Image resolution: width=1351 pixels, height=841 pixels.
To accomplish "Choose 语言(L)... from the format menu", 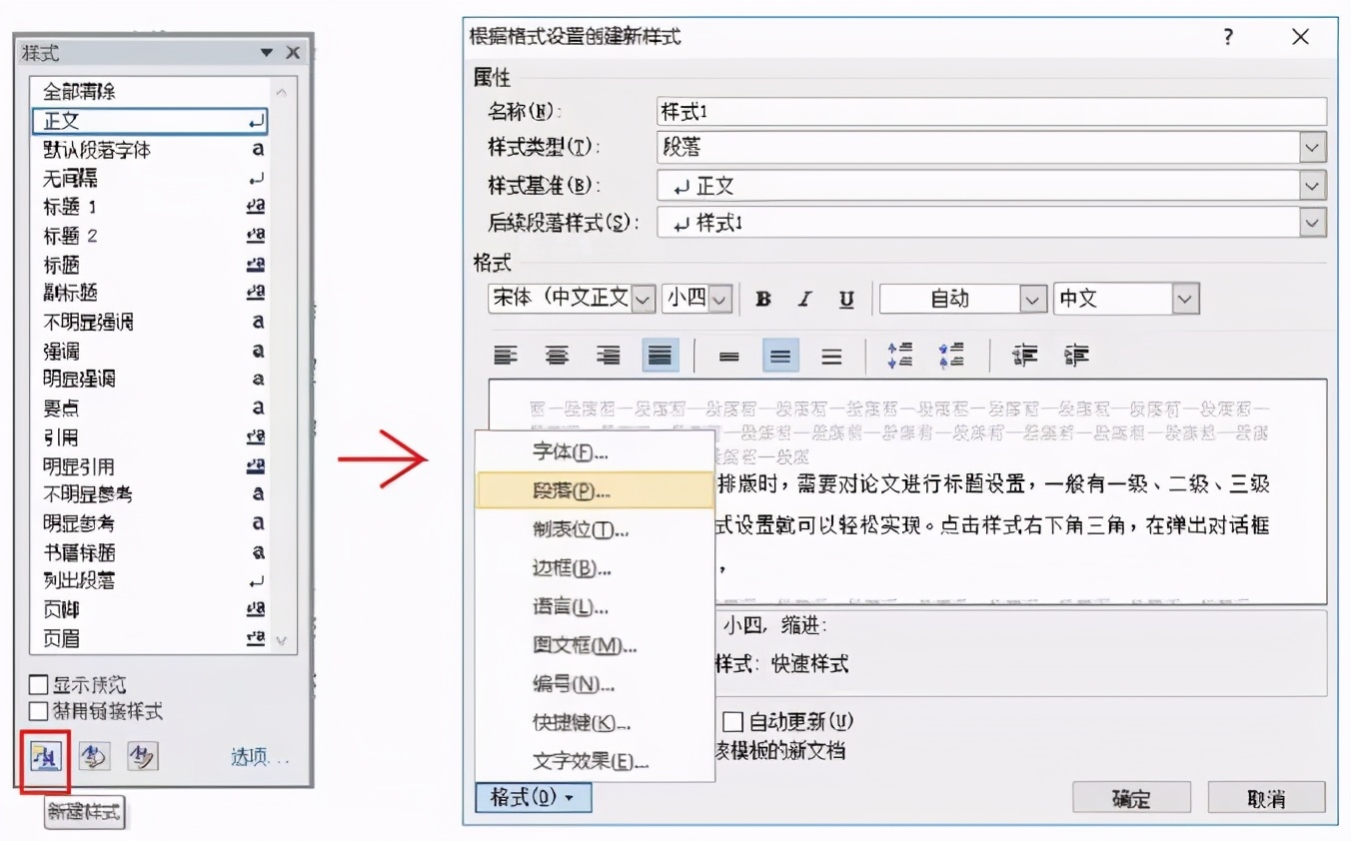I will 596,607.
